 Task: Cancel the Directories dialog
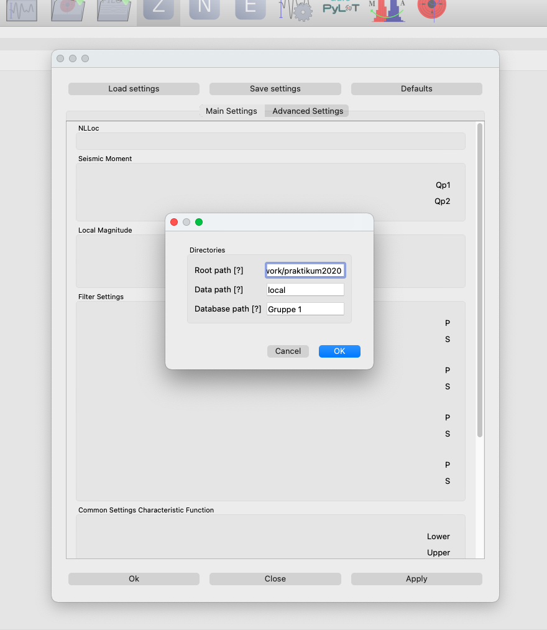tap(288, 351)
